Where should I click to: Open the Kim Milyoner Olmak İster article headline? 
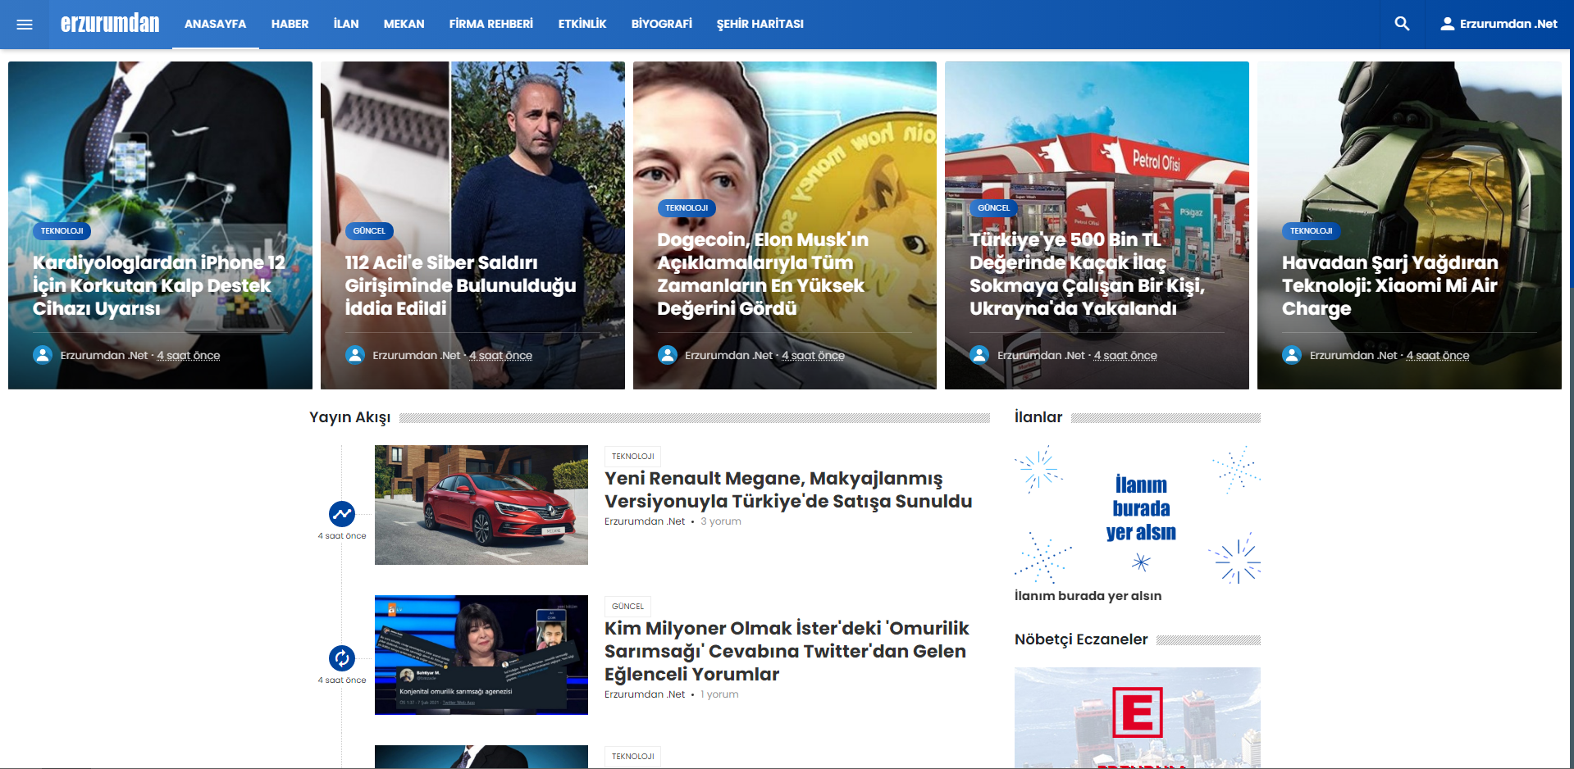787,651
